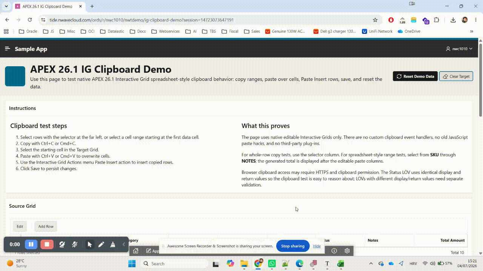
Task: Reload the page with refresh icon
Action: (30, 20)
